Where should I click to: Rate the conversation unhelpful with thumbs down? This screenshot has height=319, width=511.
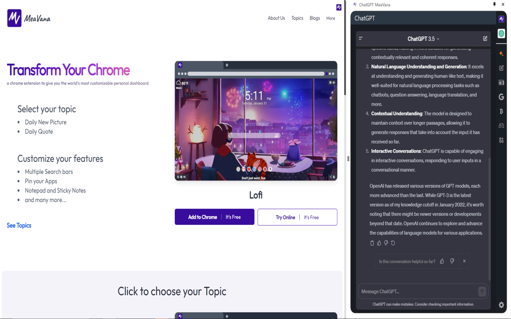pos(452,261)
